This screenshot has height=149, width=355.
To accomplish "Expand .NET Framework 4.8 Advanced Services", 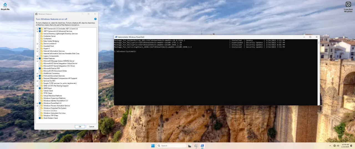I will [x=37, y=31].
